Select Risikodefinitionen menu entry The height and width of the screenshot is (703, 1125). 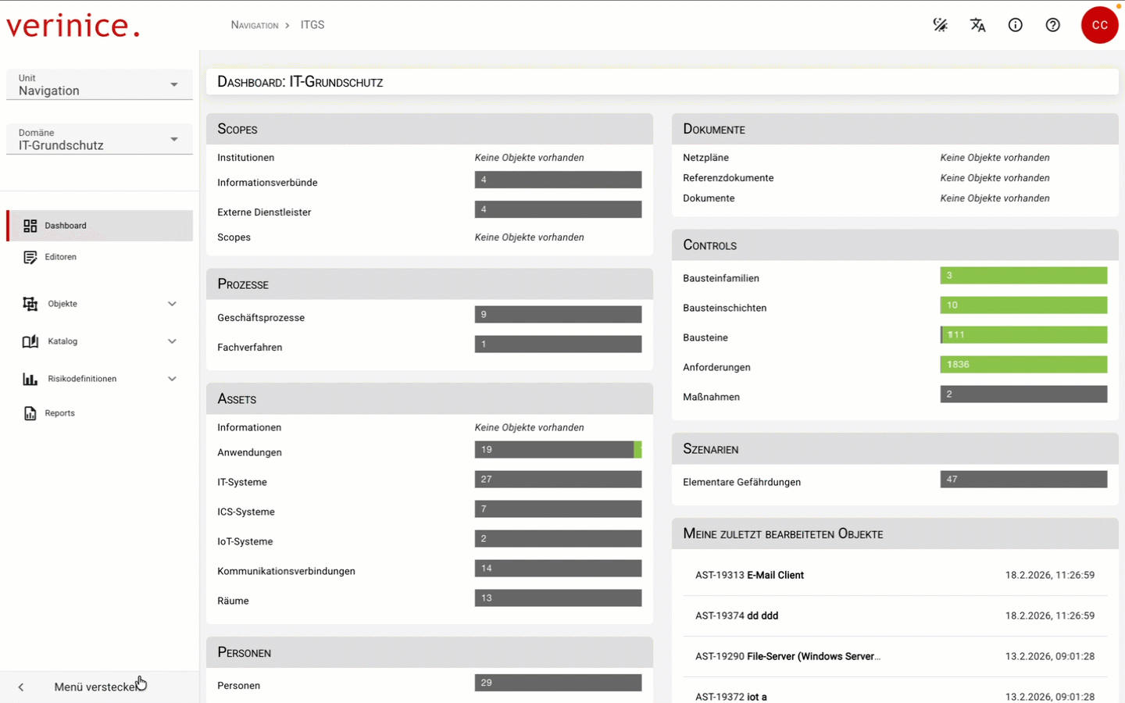(100, 379)
